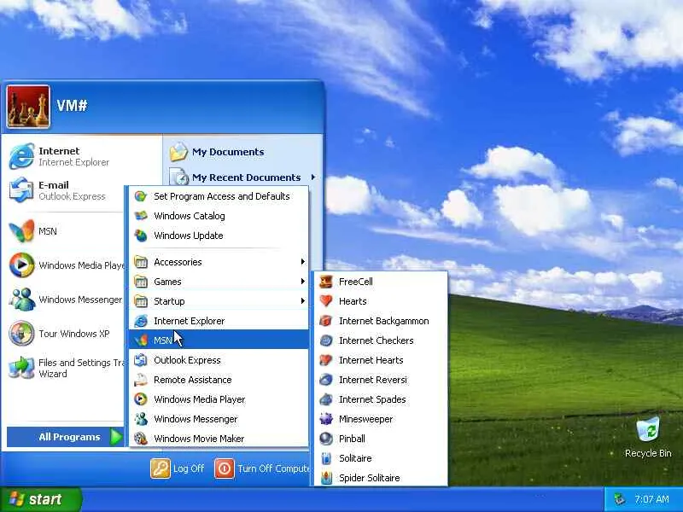Click the Windows Media Player icon in All Programs
683x512 pixels.
[x=141, y=399]
